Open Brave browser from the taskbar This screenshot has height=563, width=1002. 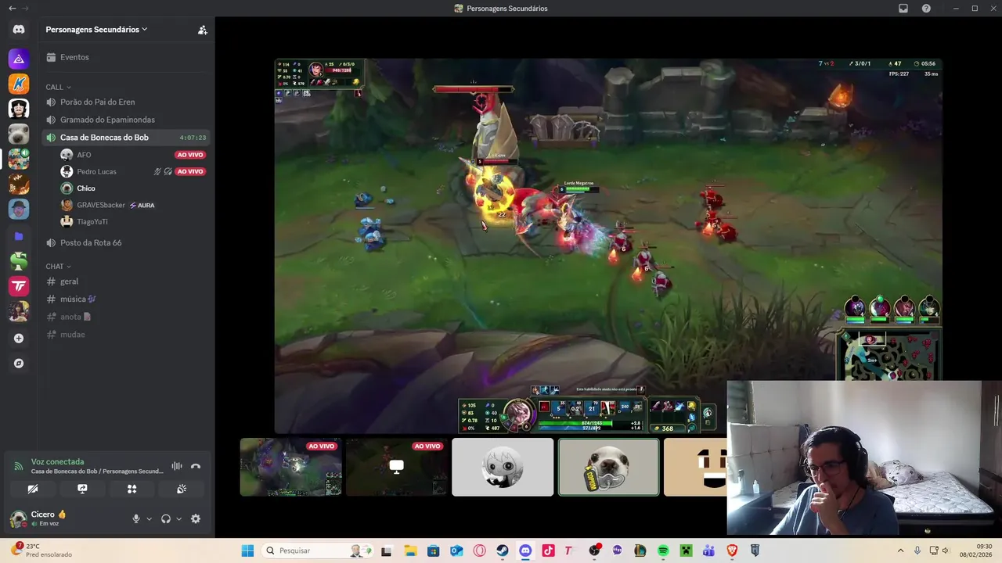(732, 550)
